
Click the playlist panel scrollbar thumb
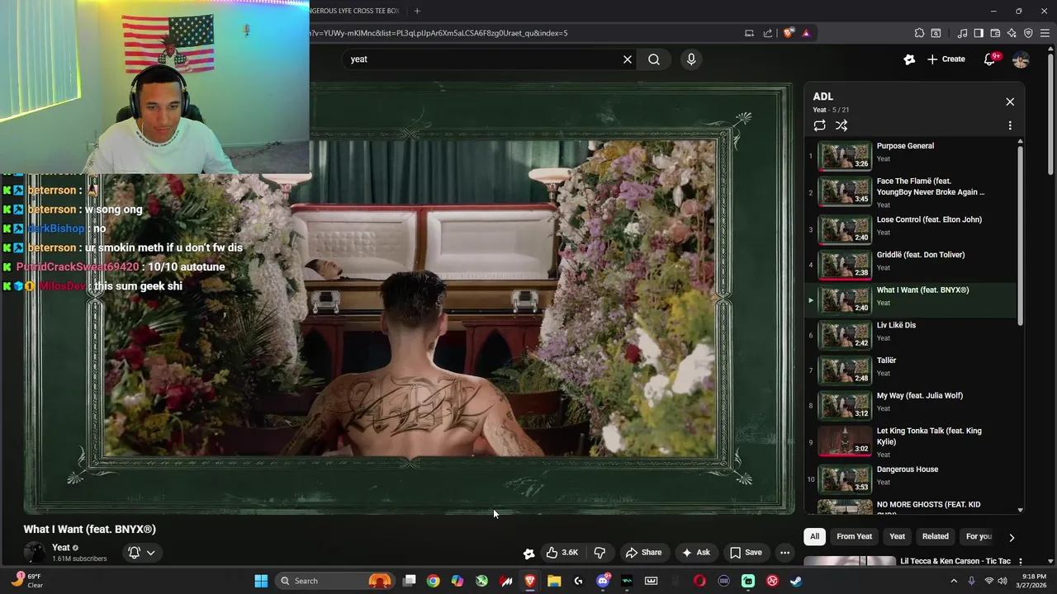coord(1020,235)
